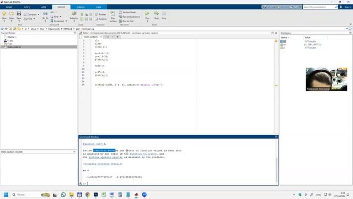Switch to the HOME ribbon tab

coord(9,7)
